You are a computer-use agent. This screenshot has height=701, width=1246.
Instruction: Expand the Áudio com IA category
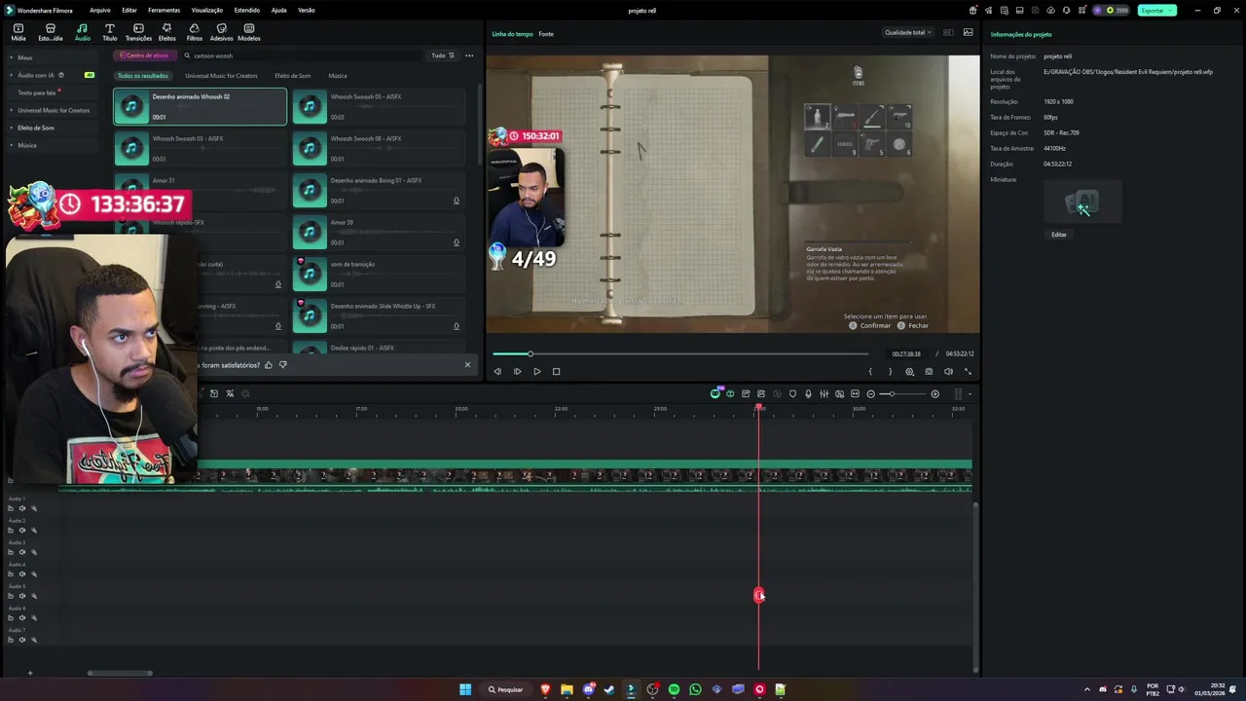pos(11,75)
